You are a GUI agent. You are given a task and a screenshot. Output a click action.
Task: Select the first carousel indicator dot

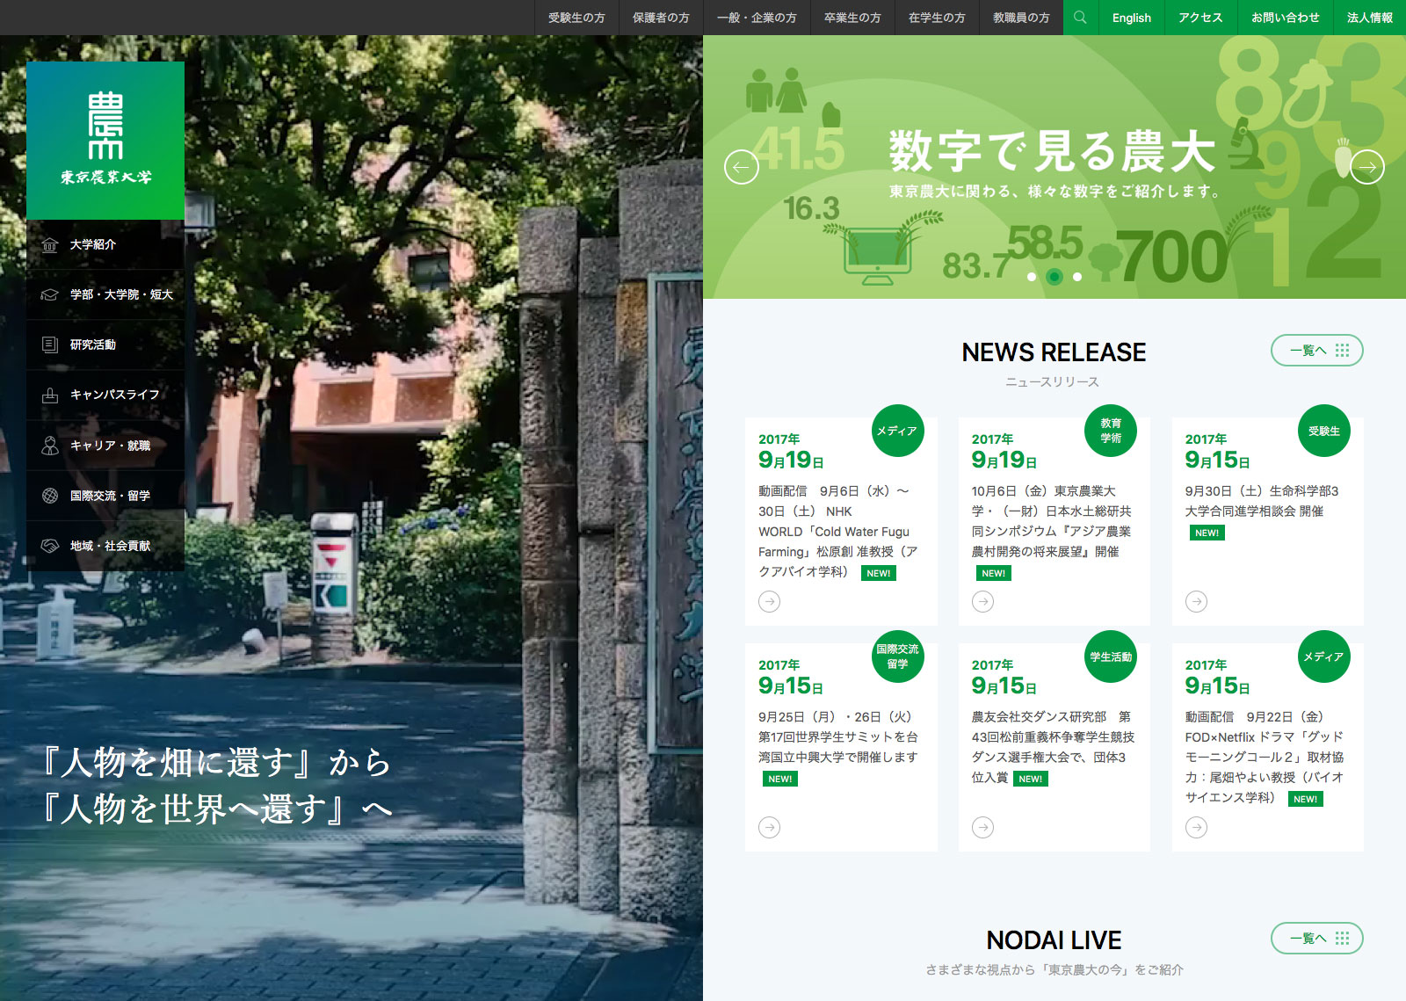[x=1032, y=277]
